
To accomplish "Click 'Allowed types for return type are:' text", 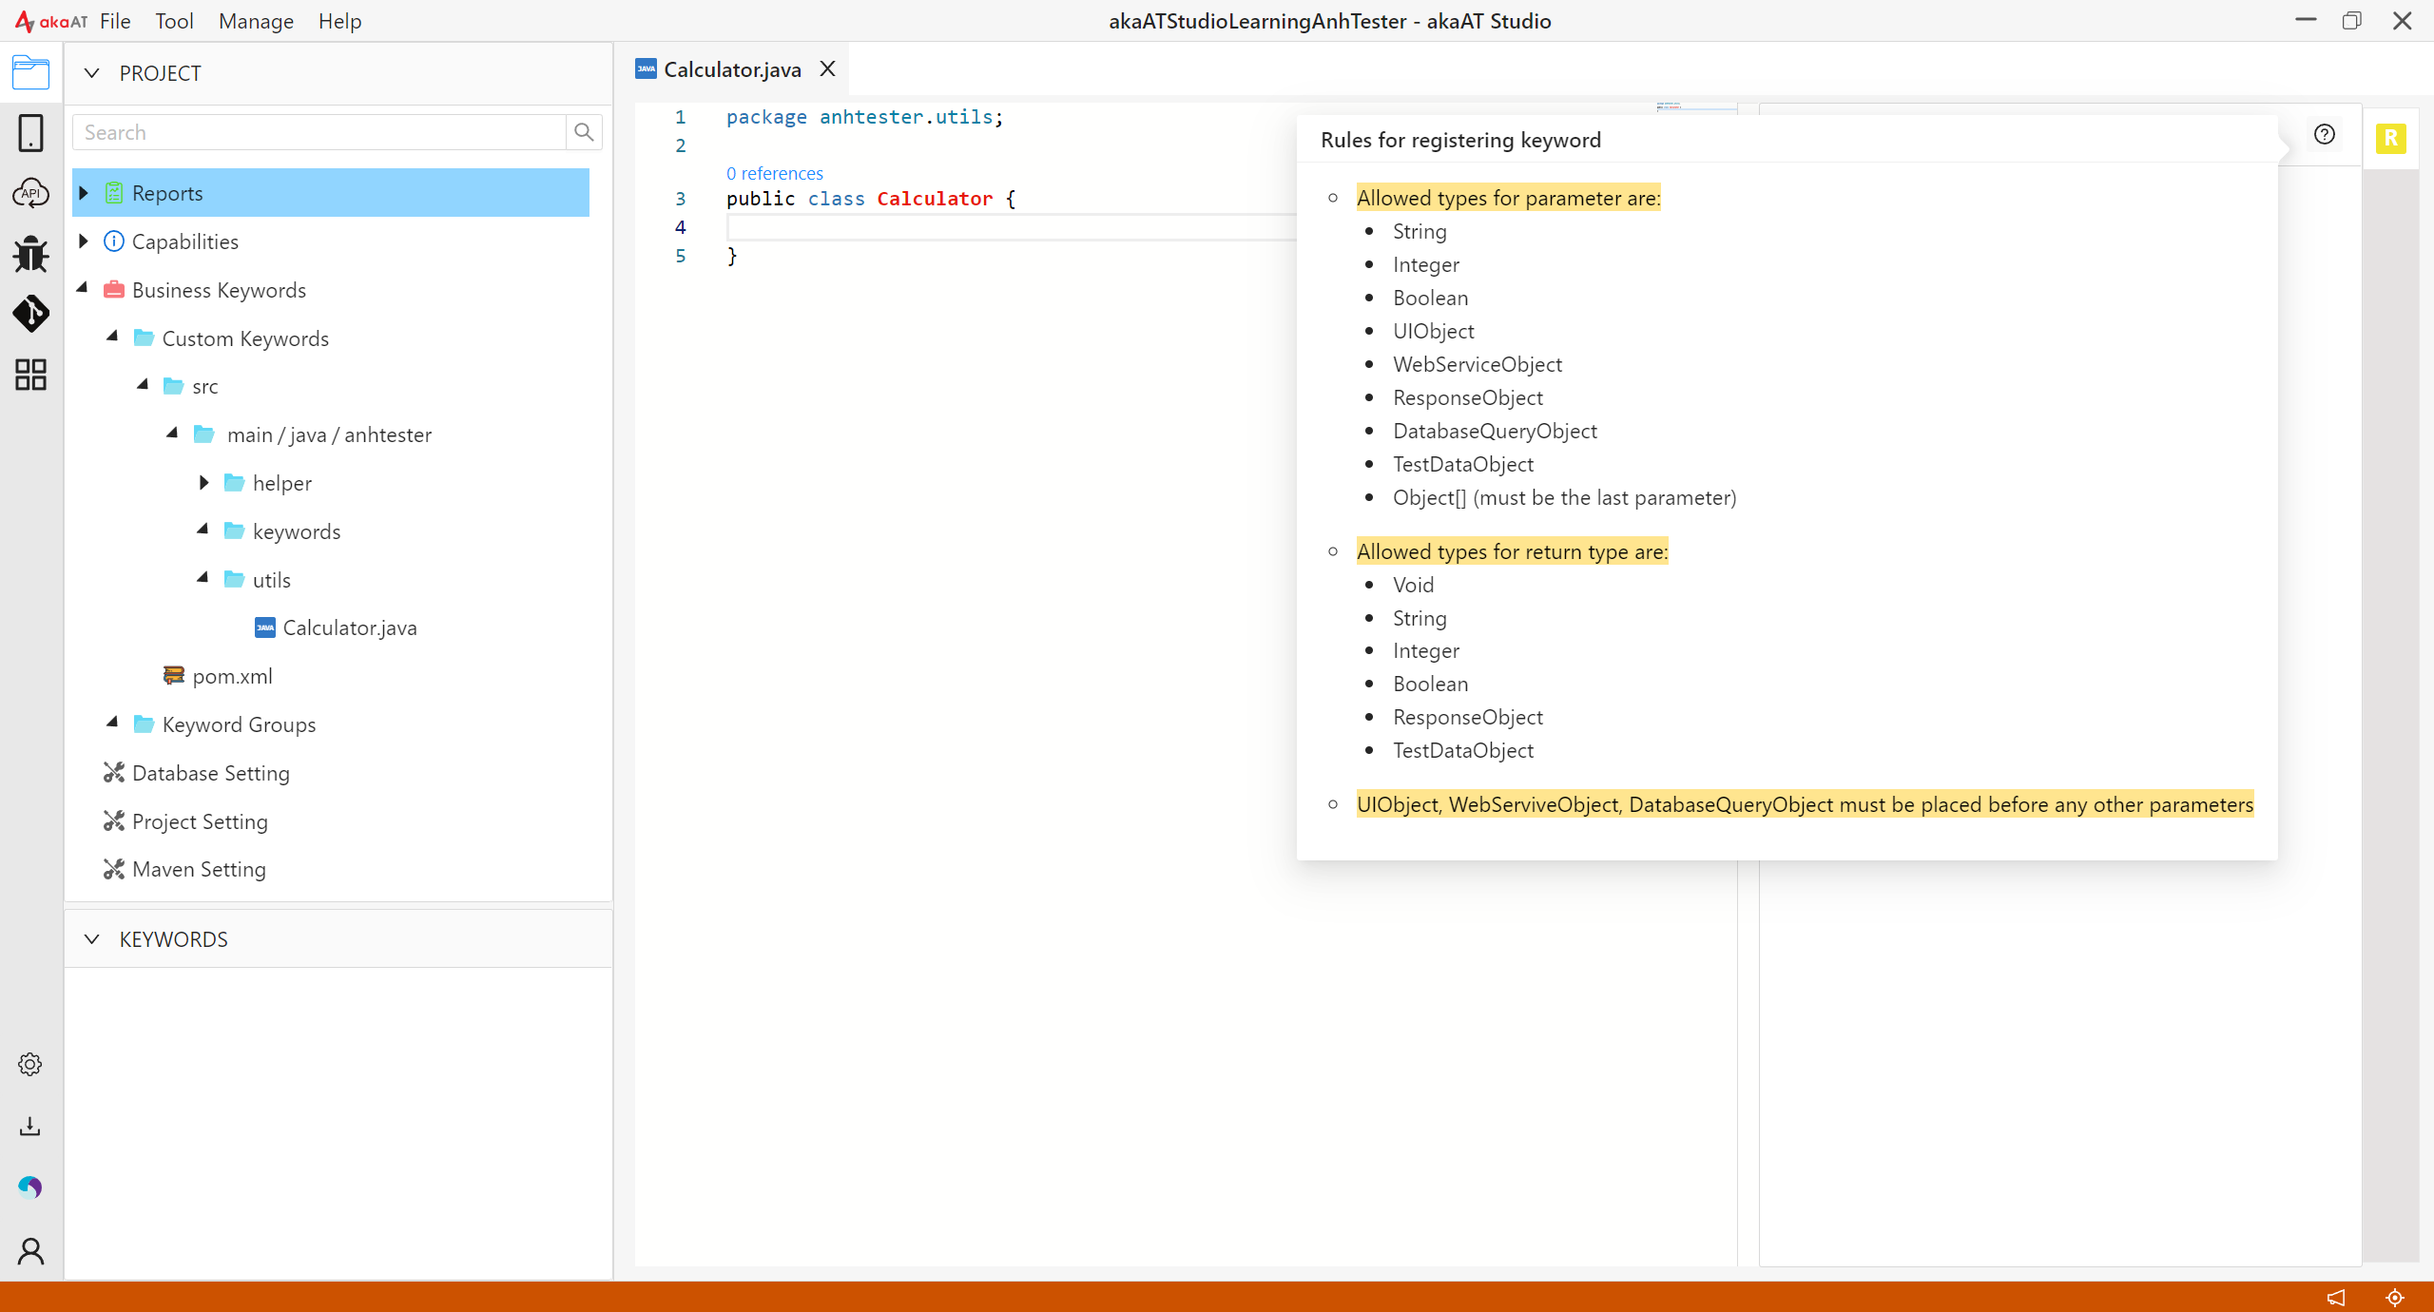I will coord(1512,551).
